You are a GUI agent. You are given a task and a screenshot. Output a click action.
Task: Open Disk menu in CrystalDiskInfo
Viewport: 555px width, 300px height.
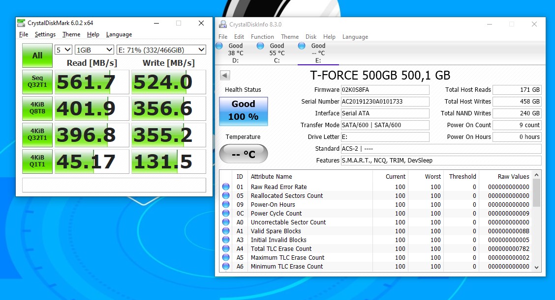(x=311, y=37)
